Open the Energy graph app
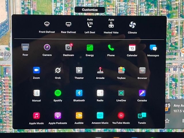 click(90, 47)
